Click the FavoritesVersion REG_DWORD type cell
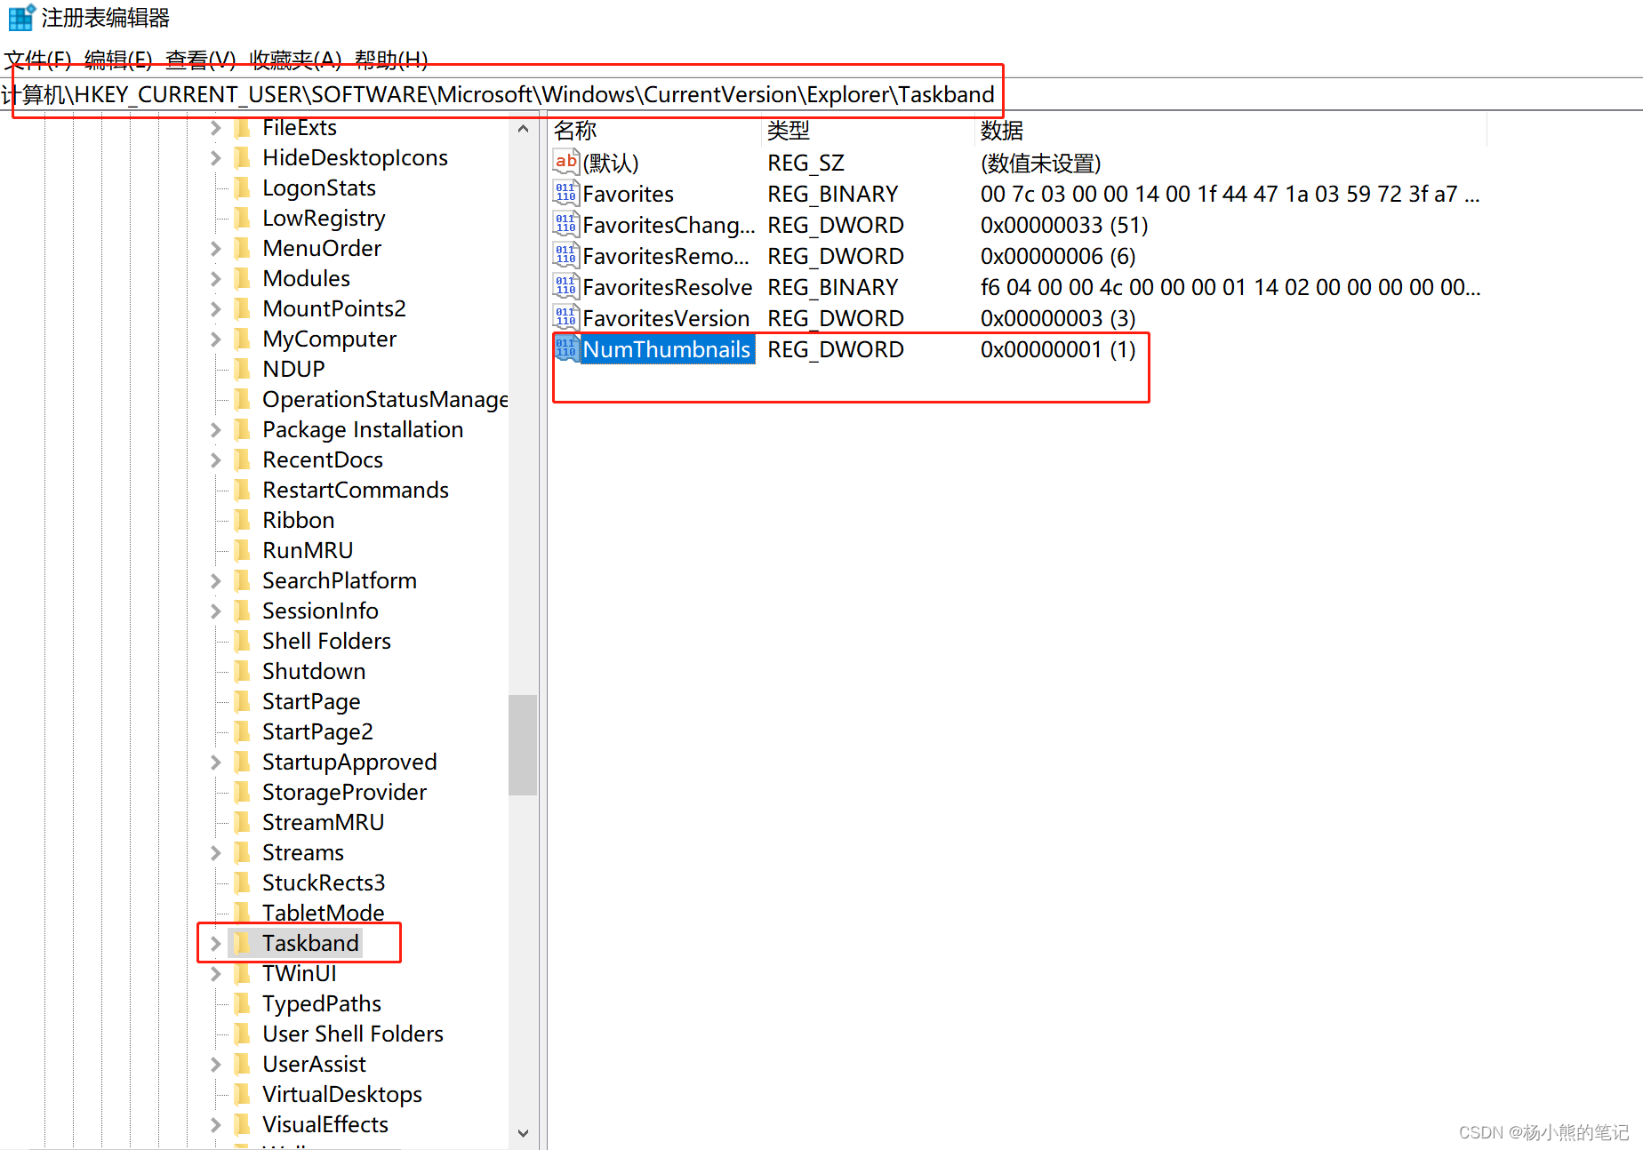 pyautogui.click(x=836, y=318)
